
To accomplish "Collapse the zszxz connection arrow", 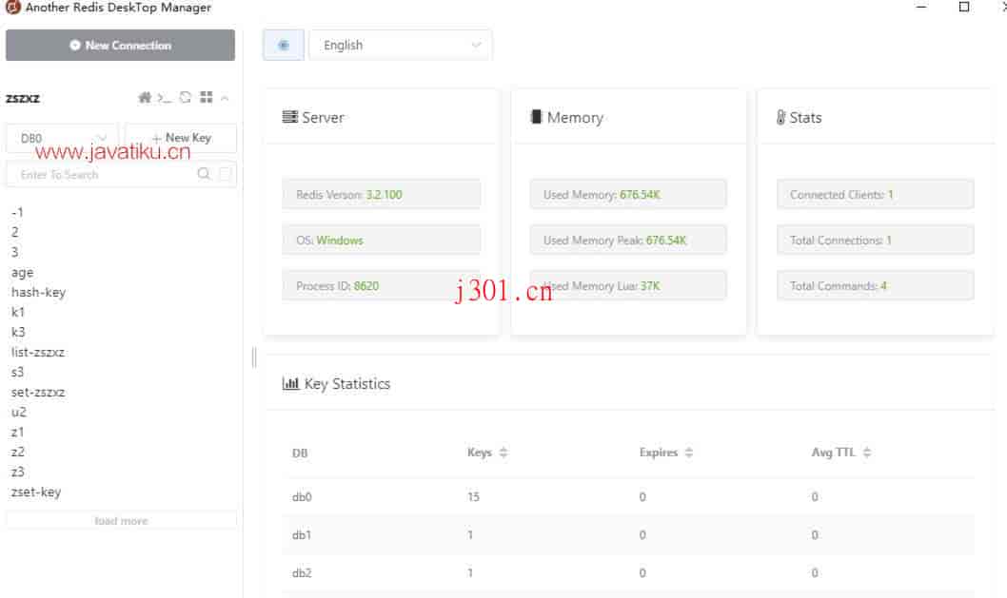I will 225,98.
